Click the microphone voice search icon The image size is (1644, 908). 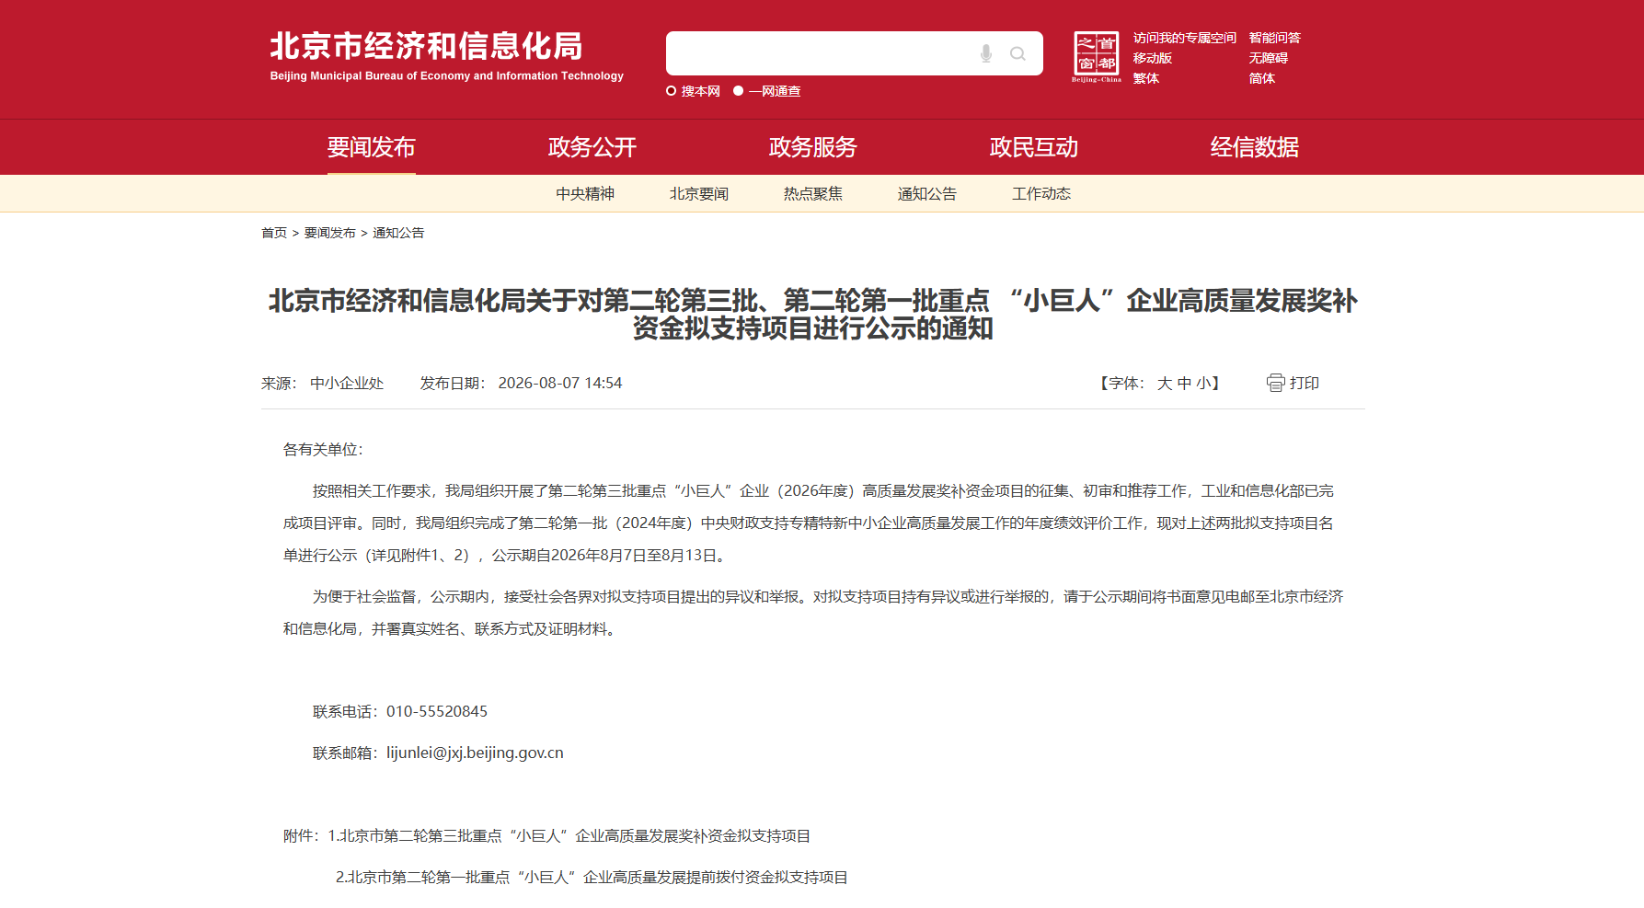(x=985, y=53)
